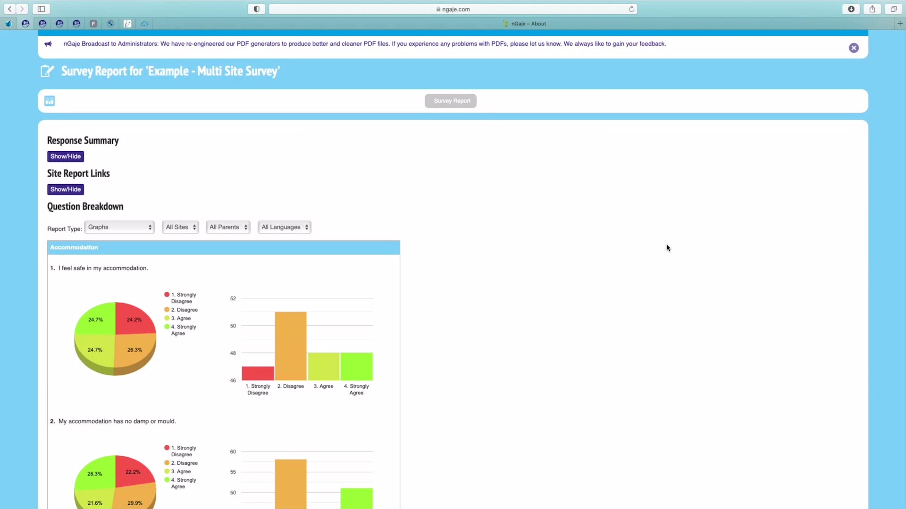Click the orange Disagree bar in question 1 chart
This screenshot has width=906, height=509.
click(x=291, y=346)
